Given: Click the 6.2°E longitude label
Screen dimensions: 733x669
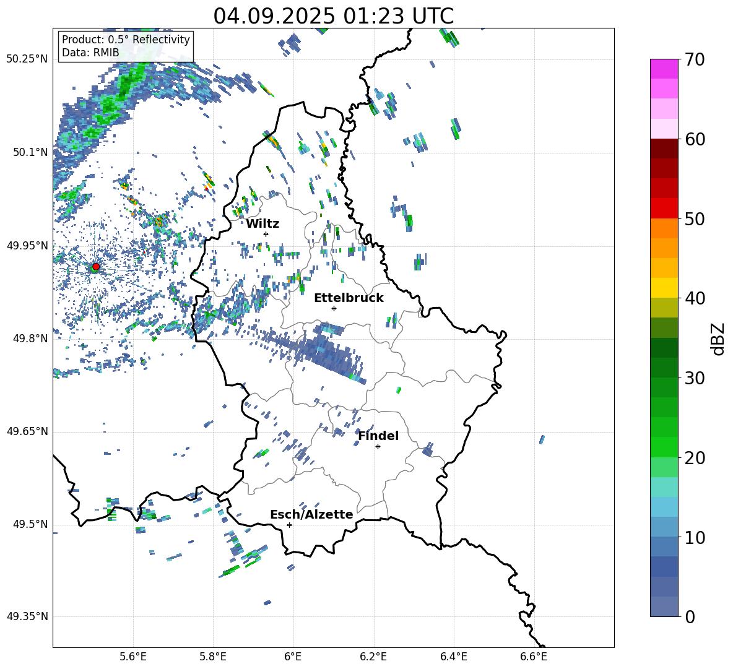Looking at the screenshot, I should pos(373,657).
